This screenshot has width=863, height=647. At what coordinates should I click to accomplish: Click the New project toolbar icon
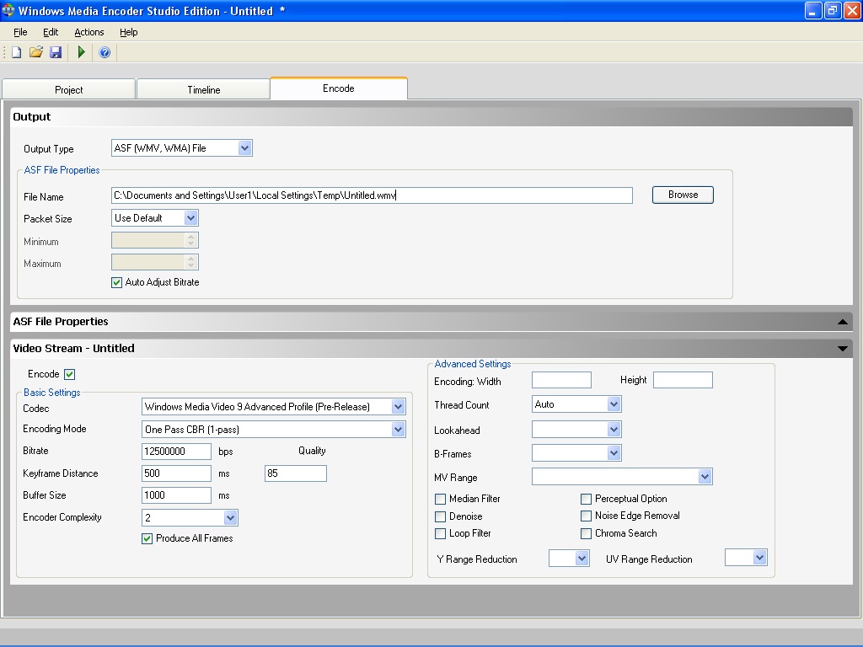[x=17, y=52]
